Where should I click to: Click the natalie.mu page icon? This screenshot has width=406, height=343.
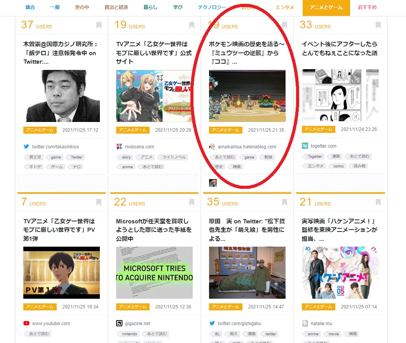[x=305, y=323]
